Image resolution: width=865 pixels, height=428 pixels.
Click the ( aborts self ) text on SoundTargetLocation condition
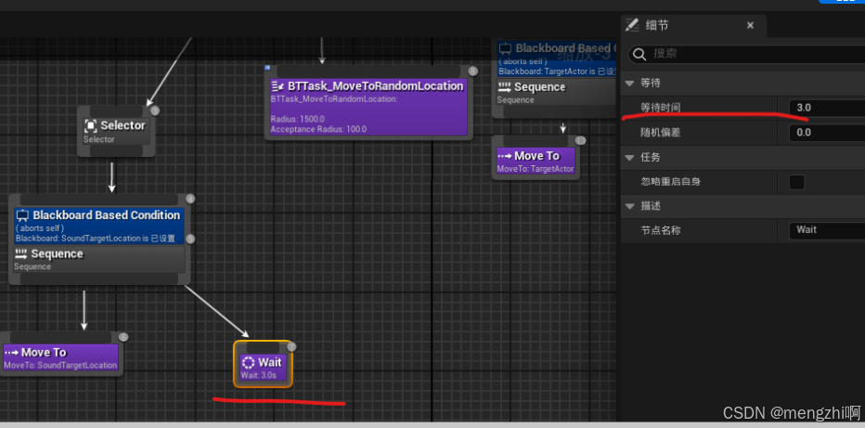[40, 227]
